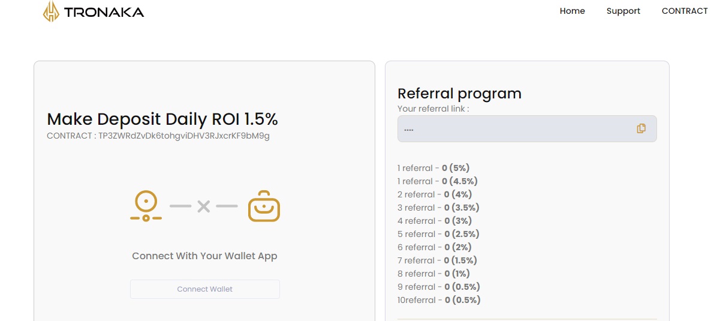Click the gray X disconnected icon
Image resolution: width=720 pixels, height=321 pixels.
pyautogui.click(x=204, y=206)
